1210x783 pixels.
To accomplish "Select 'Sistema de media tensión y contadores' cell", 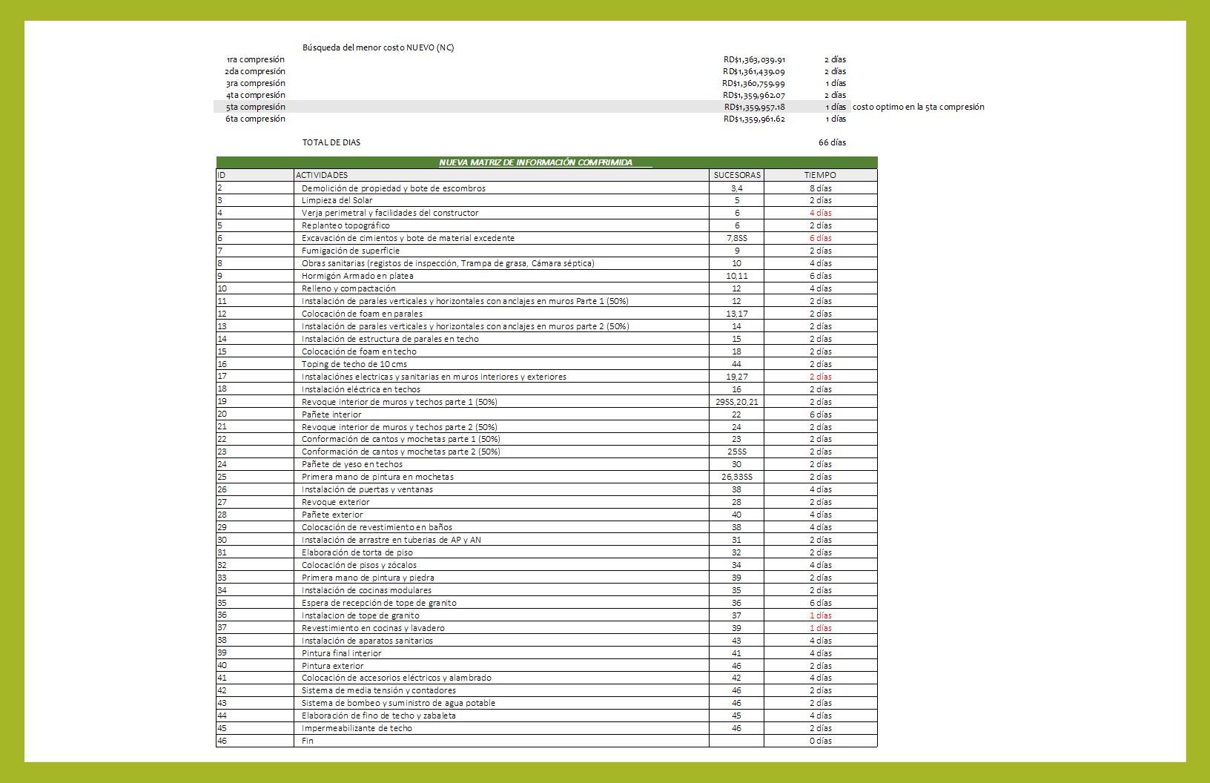I will [x=501, y=690].
